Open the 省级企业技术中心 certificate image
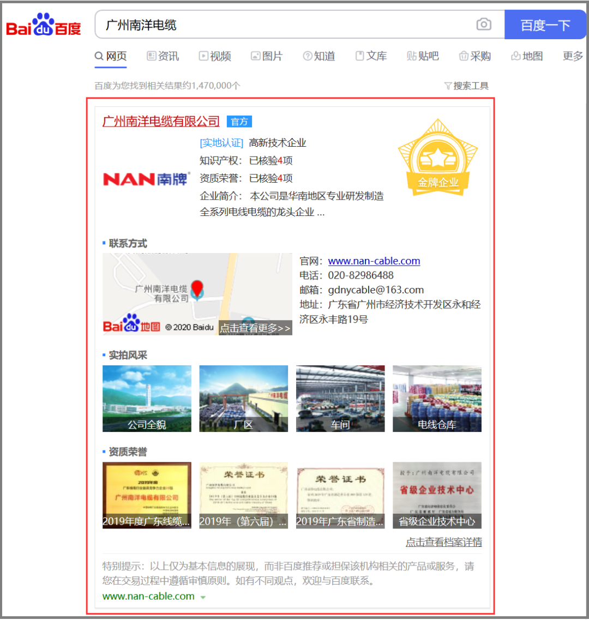Viewport: 589px width, 620px height. point(437,495)
